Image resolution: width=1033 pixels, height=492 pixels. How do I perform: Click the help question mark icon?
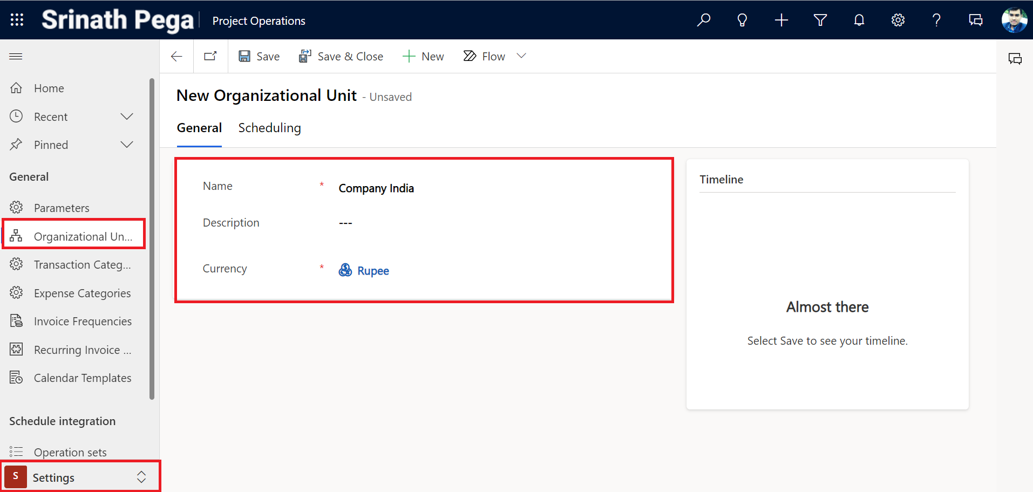pos(936,20)
